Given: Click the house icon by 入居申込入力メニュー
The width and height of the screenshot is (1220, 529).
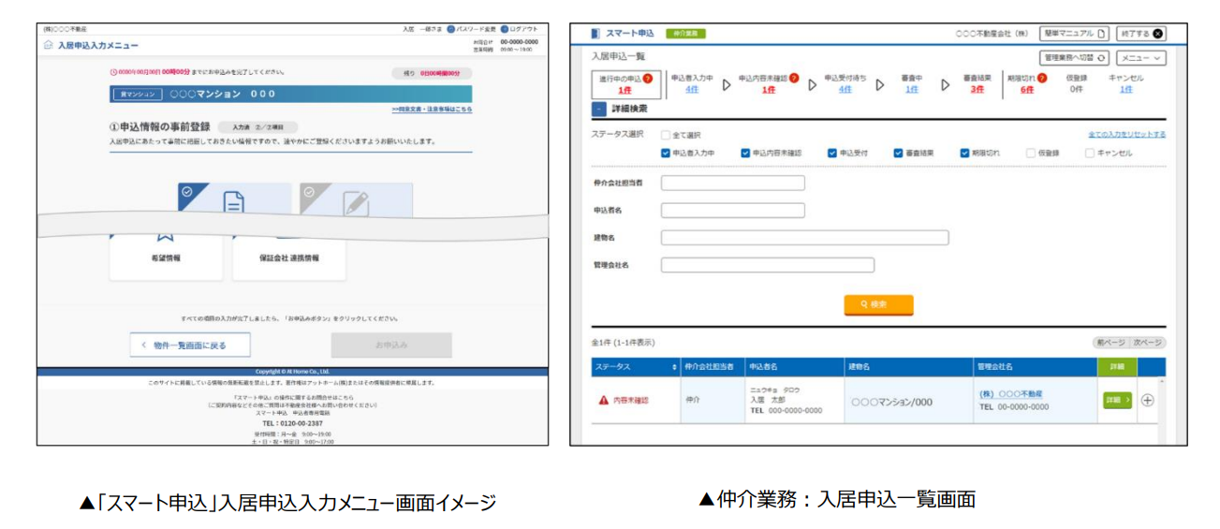Looking at the screenshot, I should 48,45.
